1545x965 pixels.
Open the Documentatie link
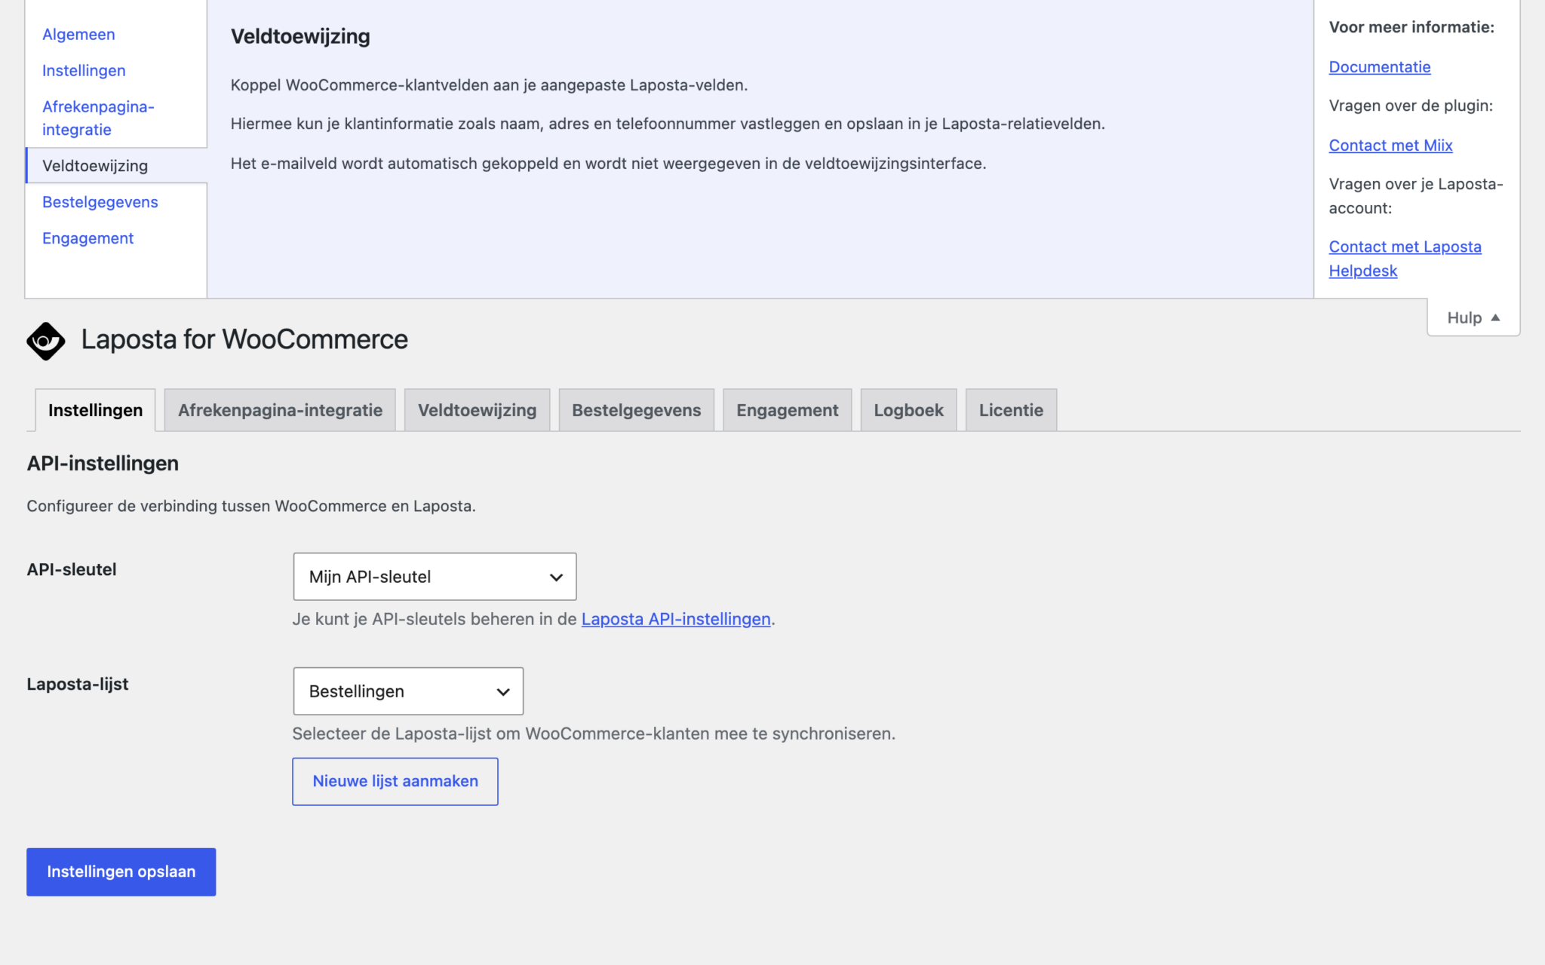point(1379,67)
